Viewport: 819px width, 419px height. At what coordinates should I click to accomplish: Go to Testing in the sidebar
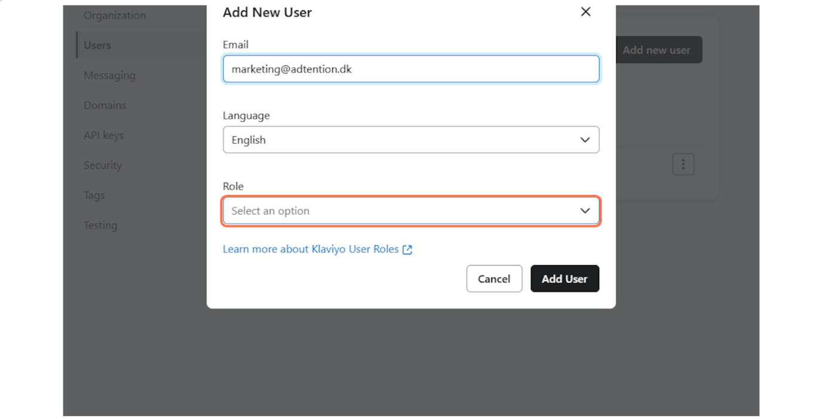click(100, 225)
